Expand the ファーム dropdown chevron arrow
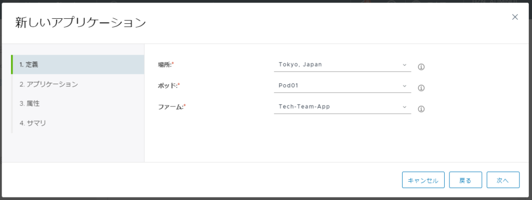 coord(404,107)
